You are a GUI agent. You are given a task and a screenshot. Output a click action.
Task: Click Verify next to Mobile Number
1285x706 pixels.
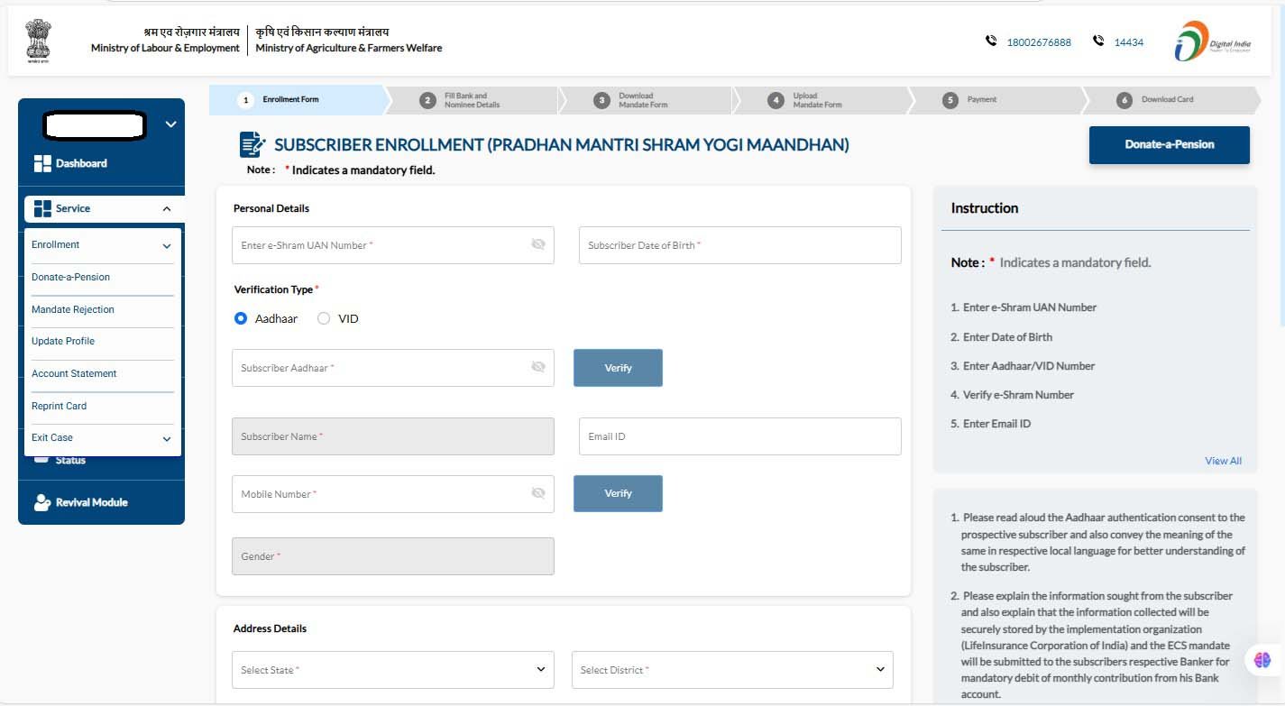(618, 493)
